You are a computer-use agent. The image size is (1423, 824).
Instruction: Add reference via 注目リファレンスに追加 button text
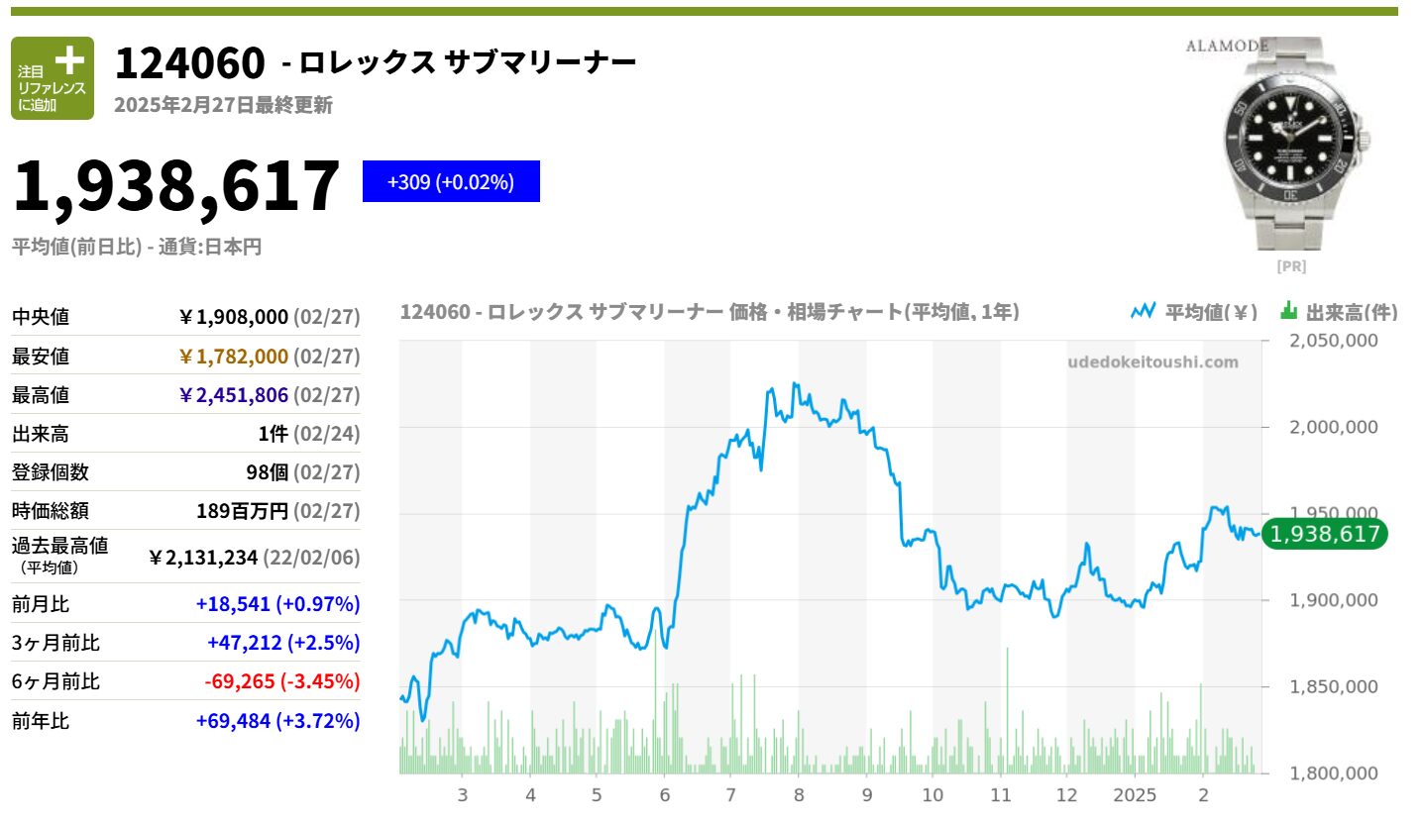pyautogui.click(x=52, y=89)
